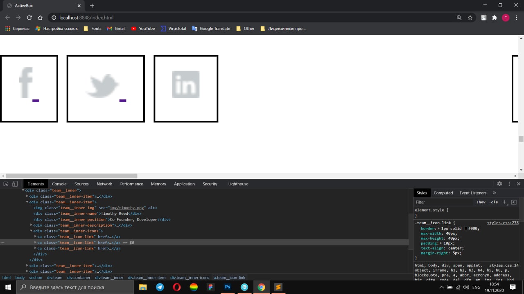
Task: Click the Twitter bird icon link
Action: point(106,89)
